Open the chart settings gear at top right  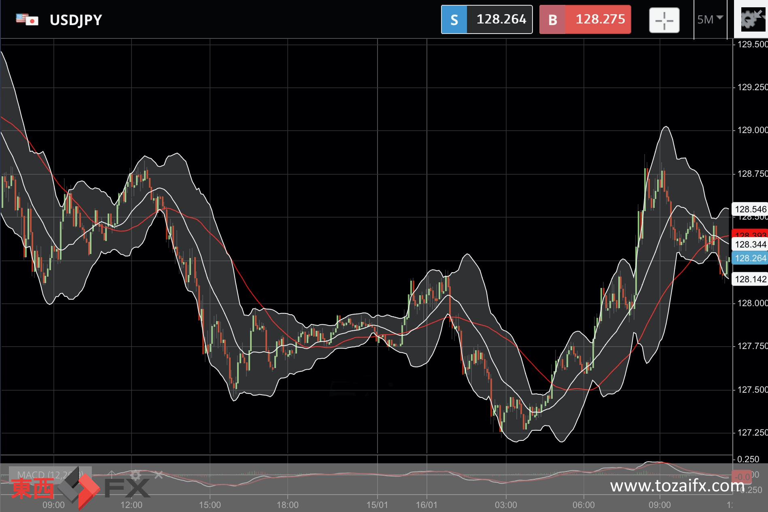coord(749,20)
